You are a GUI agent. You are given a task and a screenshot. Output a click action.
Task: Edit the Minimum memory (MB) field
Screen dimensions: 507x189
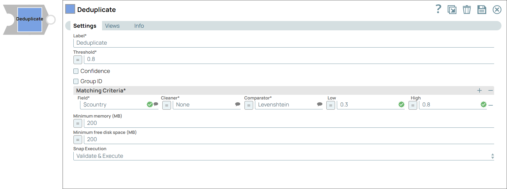click(289, 123)
